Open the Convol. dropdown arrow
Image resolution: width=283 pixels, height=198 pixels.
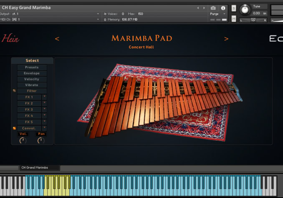45,128
